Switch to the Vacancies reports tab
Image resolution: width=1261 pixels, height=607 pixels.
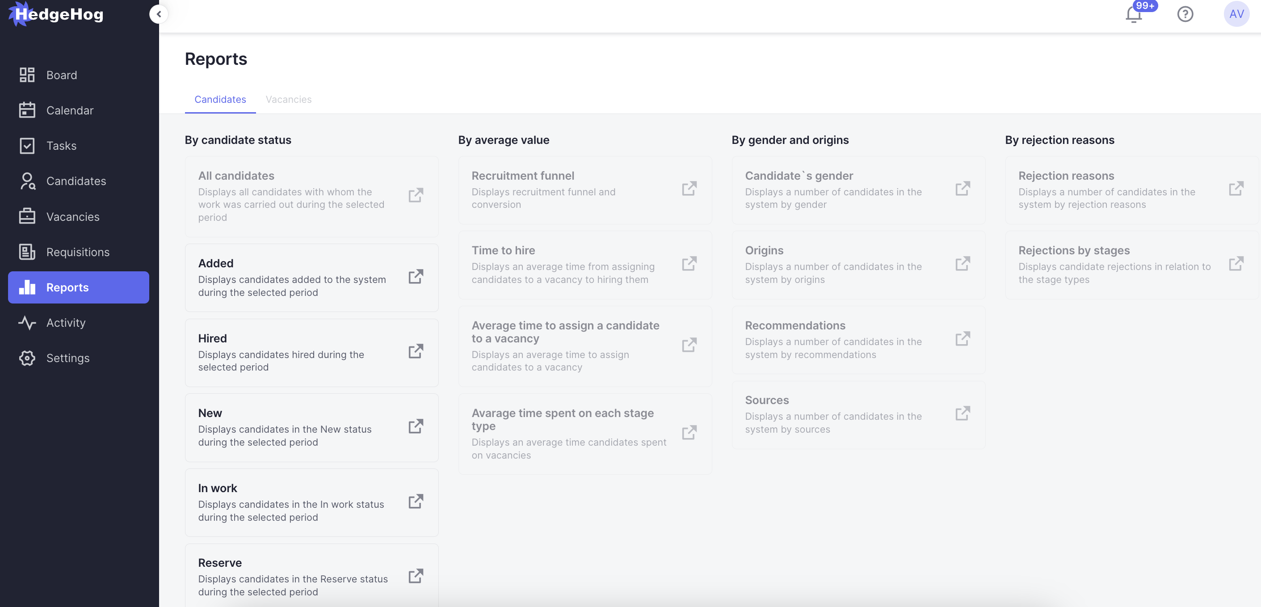(288, 99)
